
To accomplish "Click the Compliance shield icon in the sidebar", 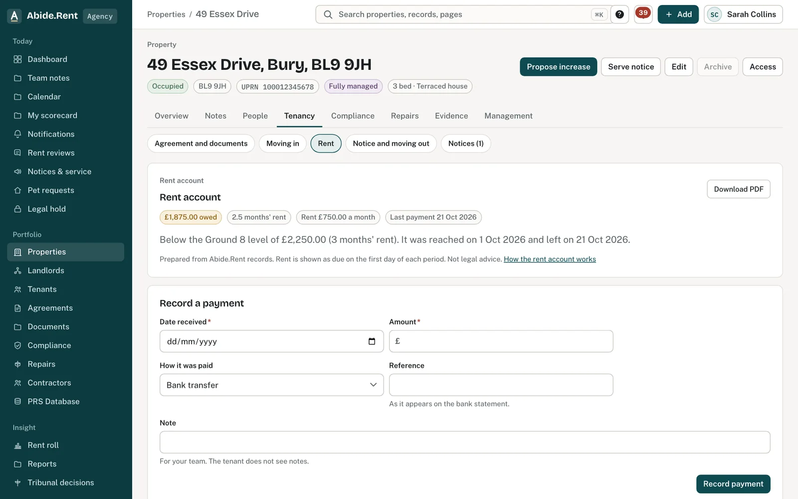I will (x=18, y=345).
